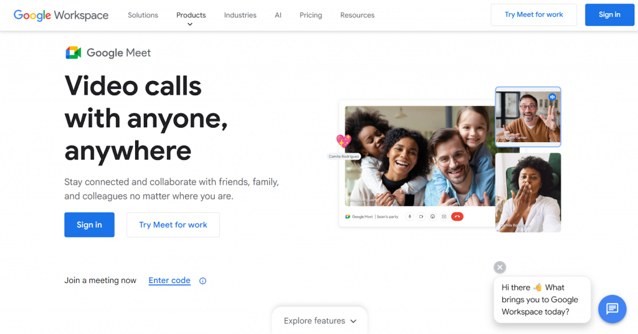Screen dimensions: 638x334
Task: Expand the Products menu chevron
Action: [x=189, y=24]
